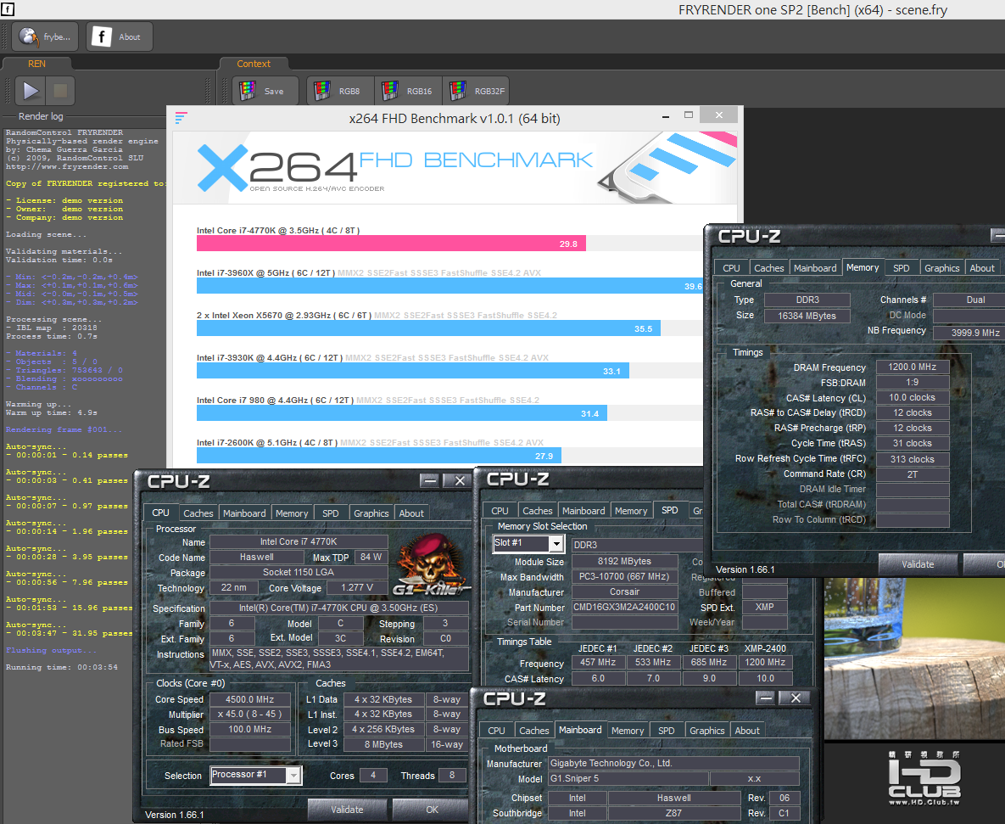Viewport: 1005px width, 824px height.
Task: Click the G1.Sniper 5 model field
Action: tap(628, 778)
